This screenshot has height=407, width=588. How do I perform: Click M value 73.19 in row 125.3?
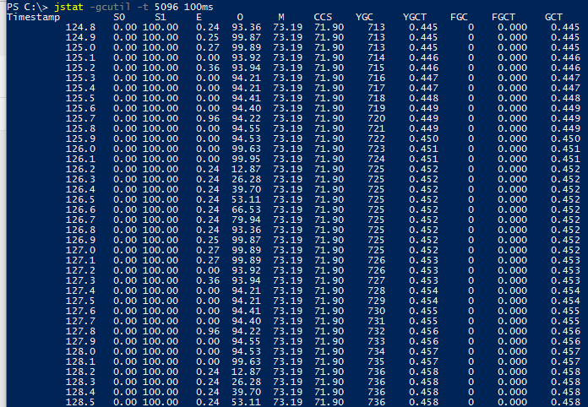pyautogui.click(x=287, y=78)
